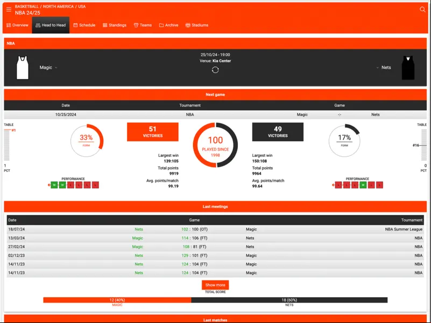Click the 25/10/24 - 19:00 match time
The height and width of the screenshot is (323, 431).
(215, 55)
